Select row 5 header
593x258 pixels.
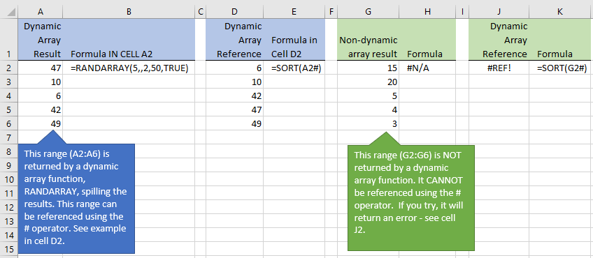tap(9, 109)
